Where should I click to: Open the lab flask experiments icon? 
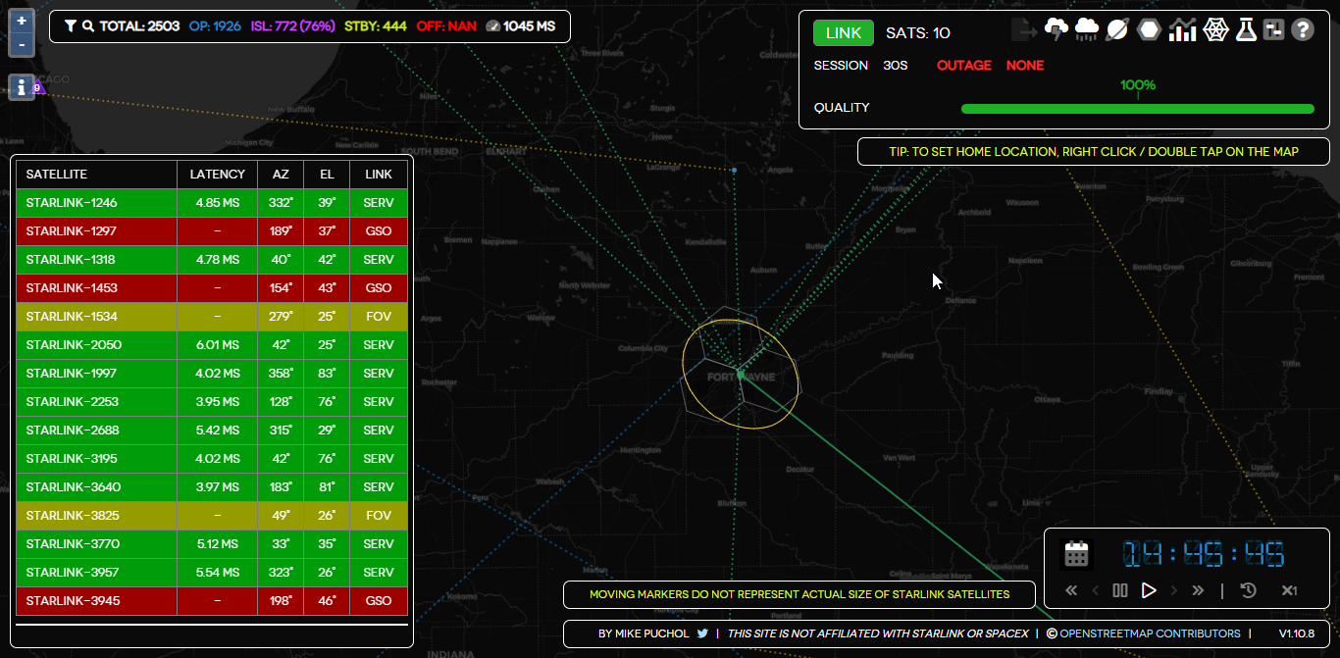pyautogui.click(x=1246, y=30)
